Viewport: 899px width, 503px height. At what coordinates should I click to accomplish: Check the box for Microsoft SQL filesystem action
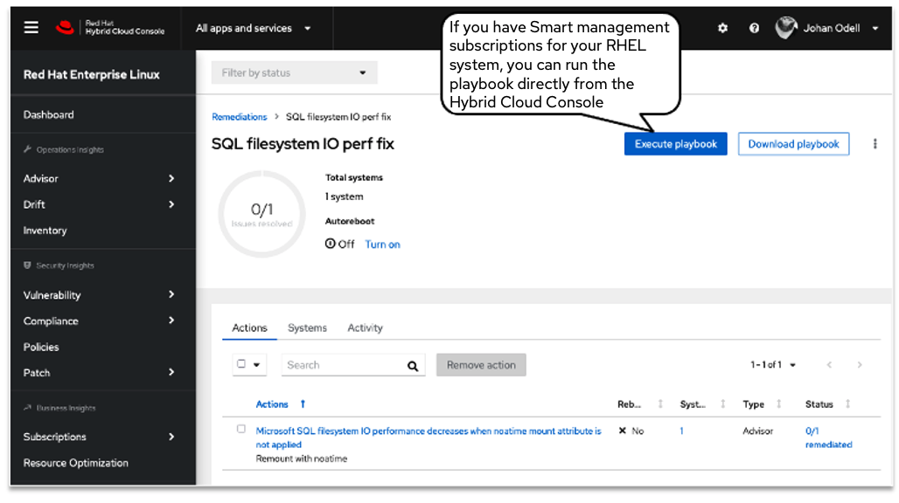[241, 430]
